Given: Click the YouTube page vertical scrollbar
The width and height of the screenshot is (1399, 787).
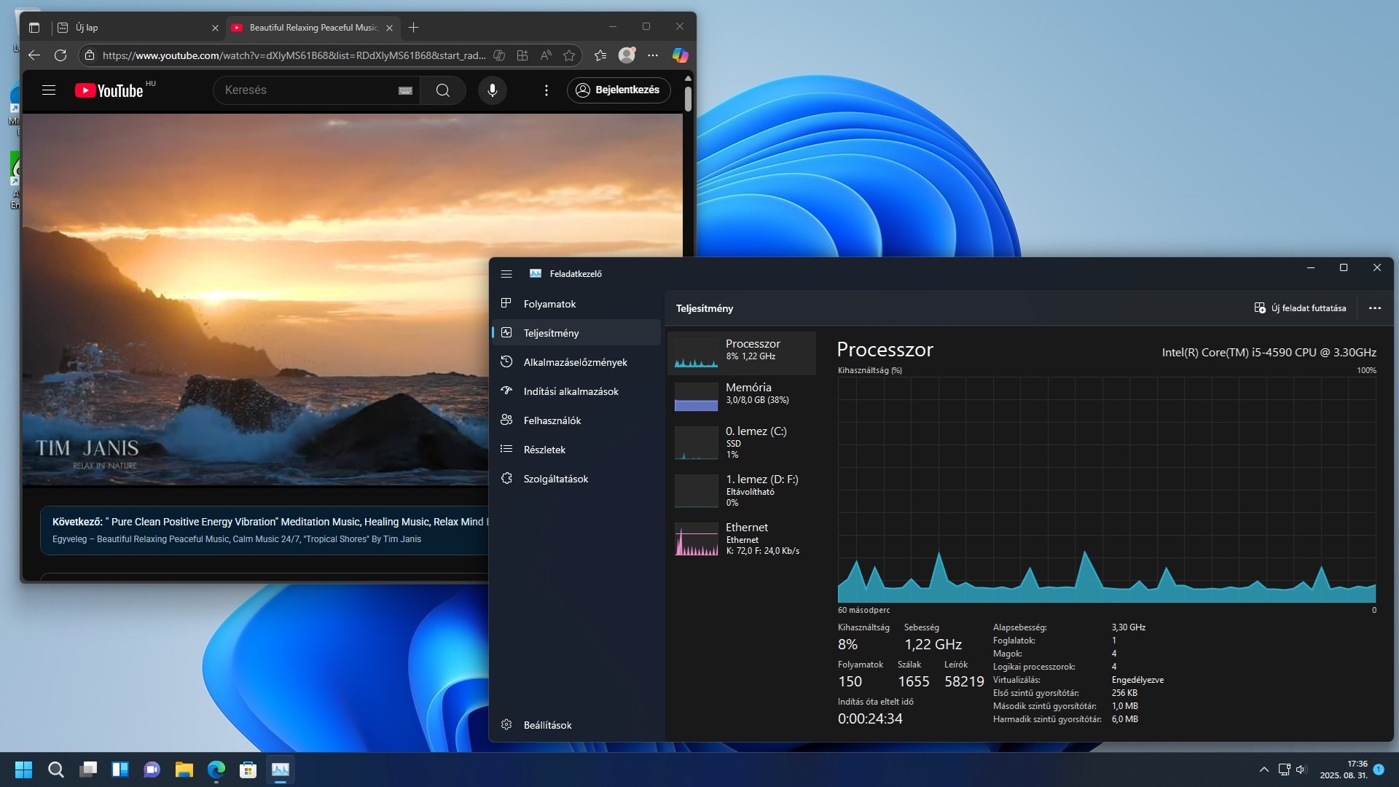Looking at the screenshot, I should click(x=688, y=99).
